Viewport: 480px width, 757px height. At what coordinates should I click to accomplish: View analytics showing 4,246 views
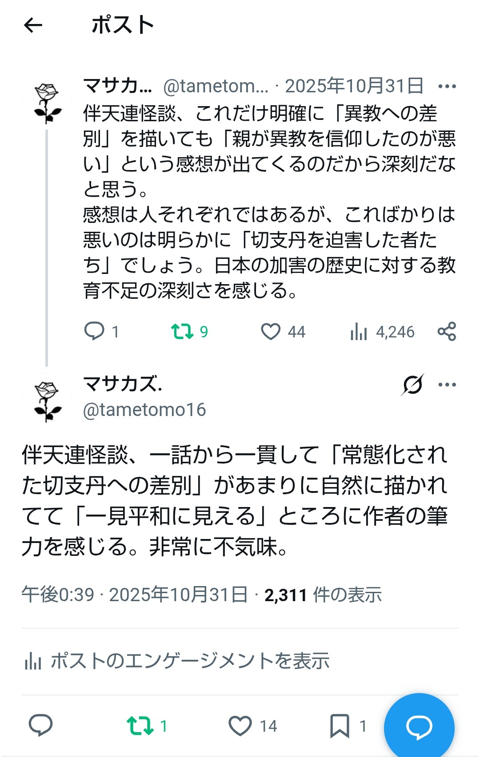click(359, 331)
